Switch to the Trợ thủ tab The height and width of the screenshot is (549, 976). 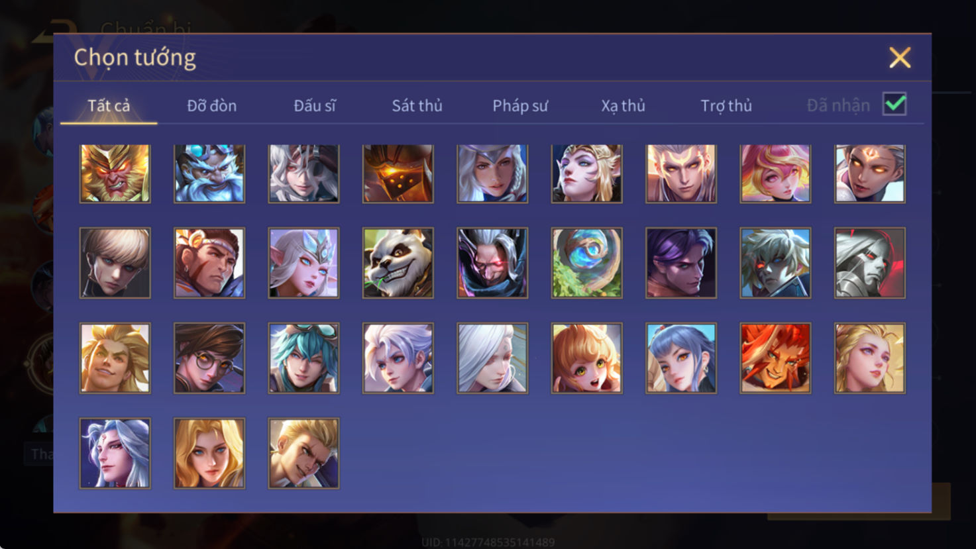[726, 105]
